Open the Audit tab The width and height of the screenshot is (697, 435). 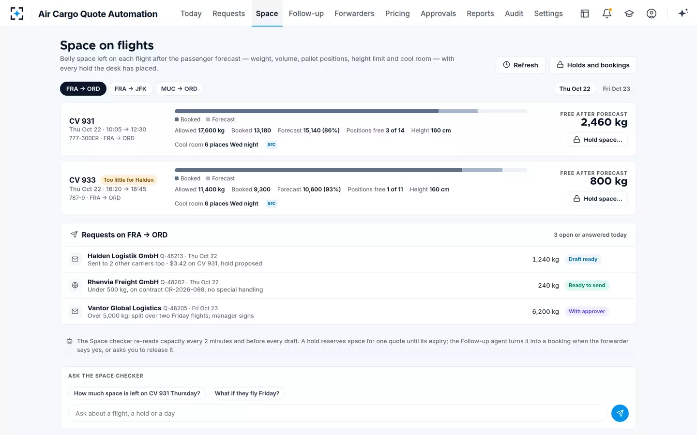(514, 14)
